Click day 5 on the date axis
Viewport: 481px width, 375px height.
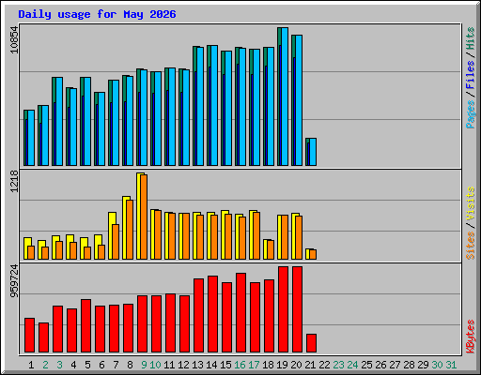coord(87,365)
